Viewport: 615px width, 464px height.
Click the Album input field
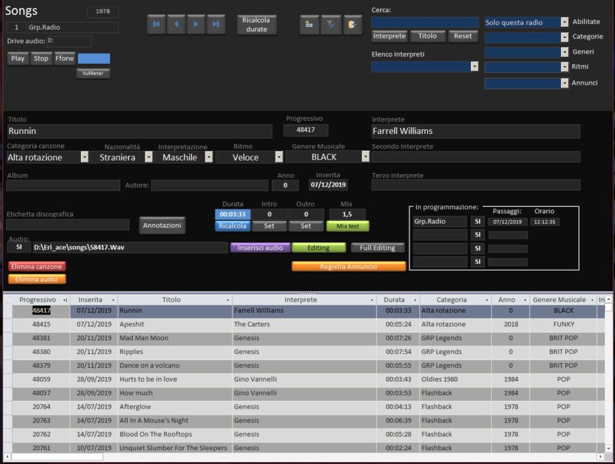click(x=63, y=185)
